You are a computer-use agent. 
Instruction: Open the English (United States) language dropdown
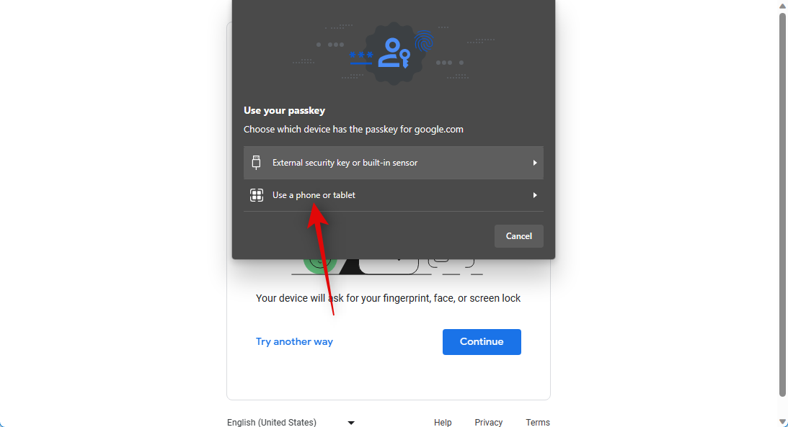pos(291,422)
